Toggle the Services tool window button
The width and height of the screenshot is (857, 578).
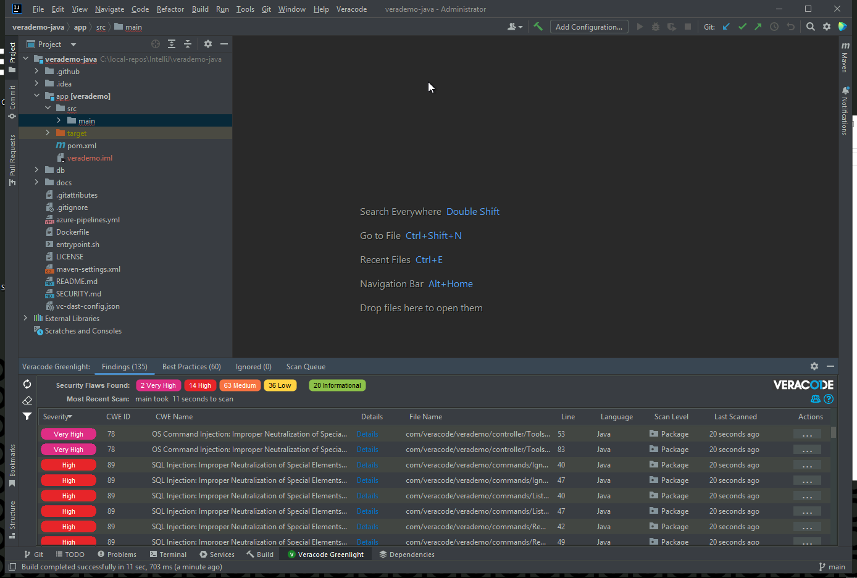(217, 555)
